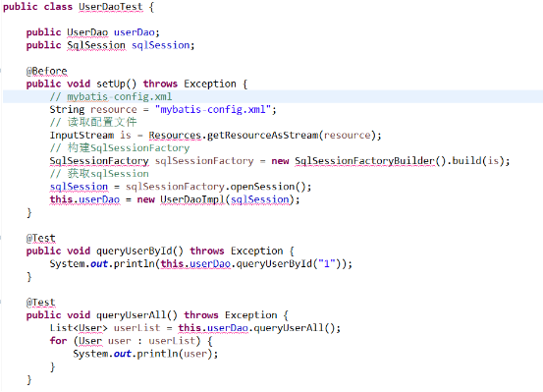Click the getResourceAsStream method call

(x=262, y=136)
